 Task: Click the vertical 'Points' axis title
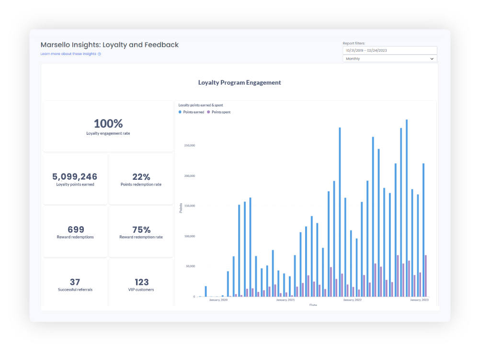coord(181,208)
